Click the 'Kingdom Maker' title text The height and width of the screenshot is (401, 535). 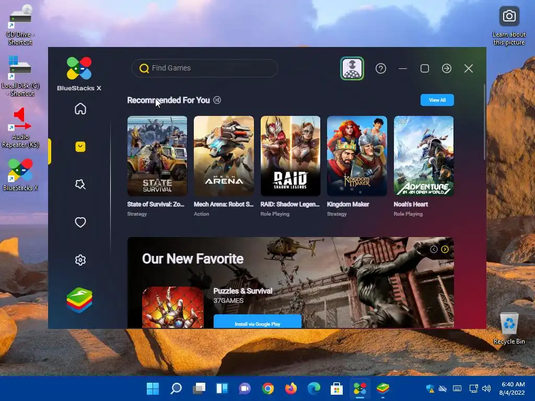tap(348, 204)
